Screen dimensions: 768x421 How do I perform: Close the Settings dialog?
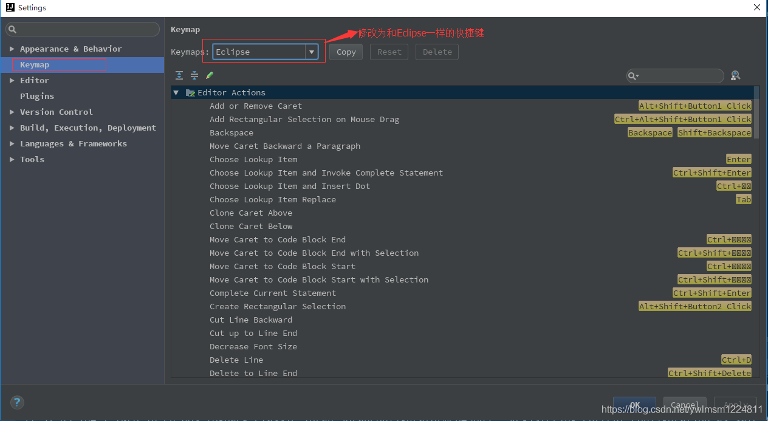[x=757, y=8]
